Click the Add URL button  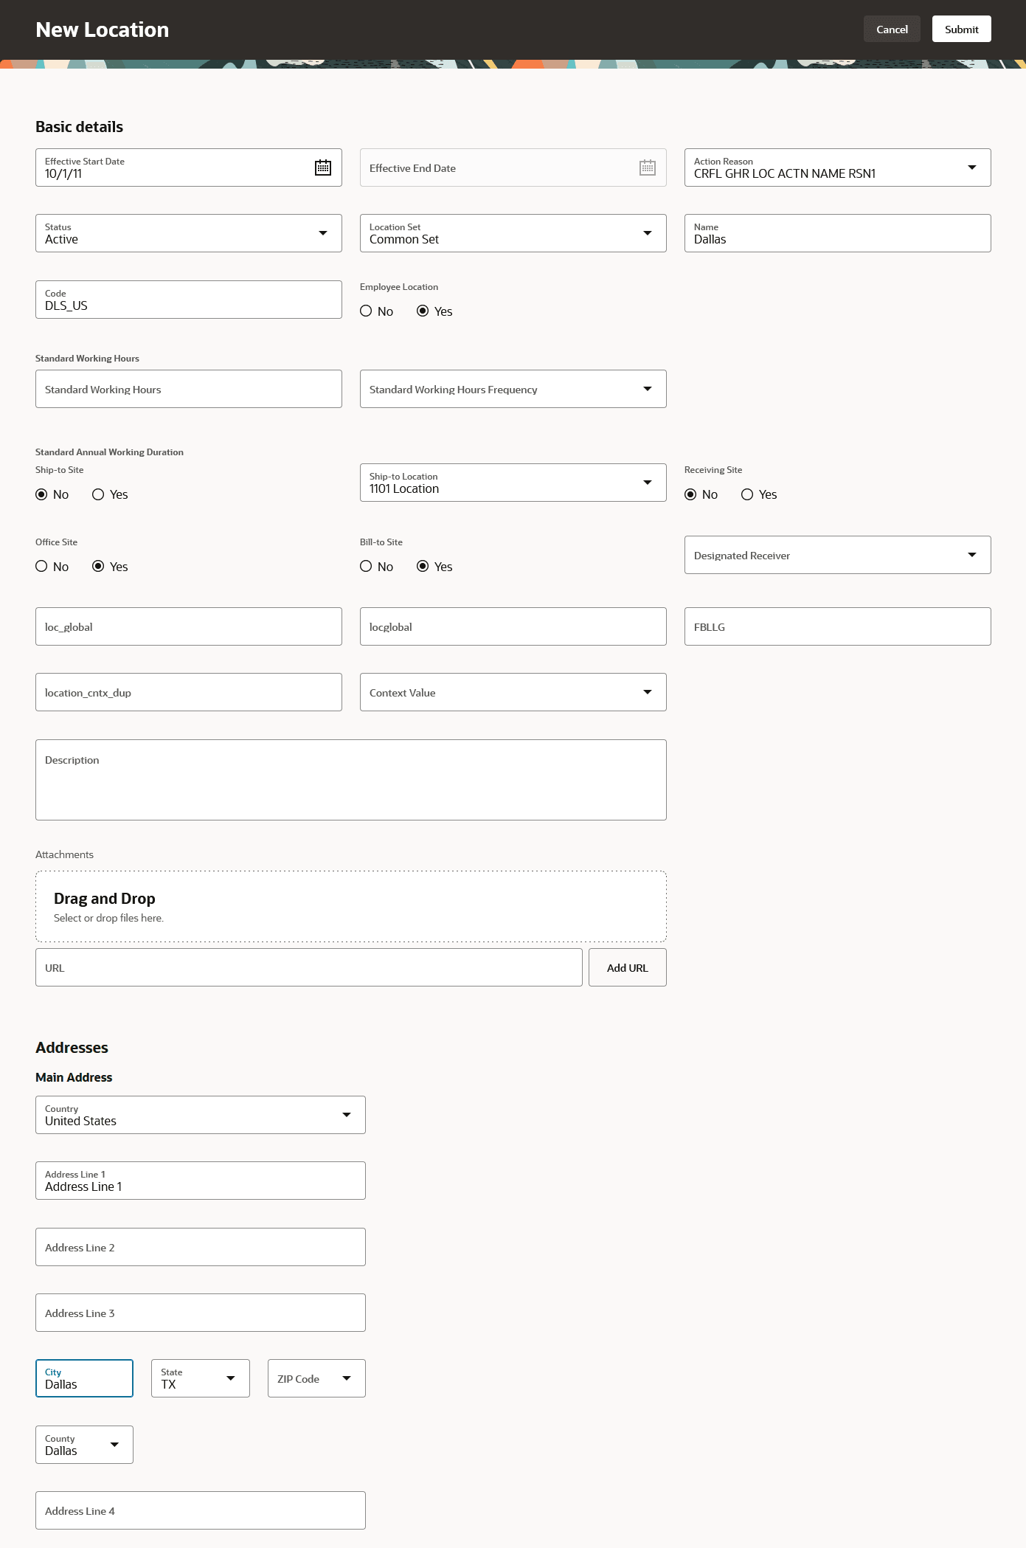627,967
